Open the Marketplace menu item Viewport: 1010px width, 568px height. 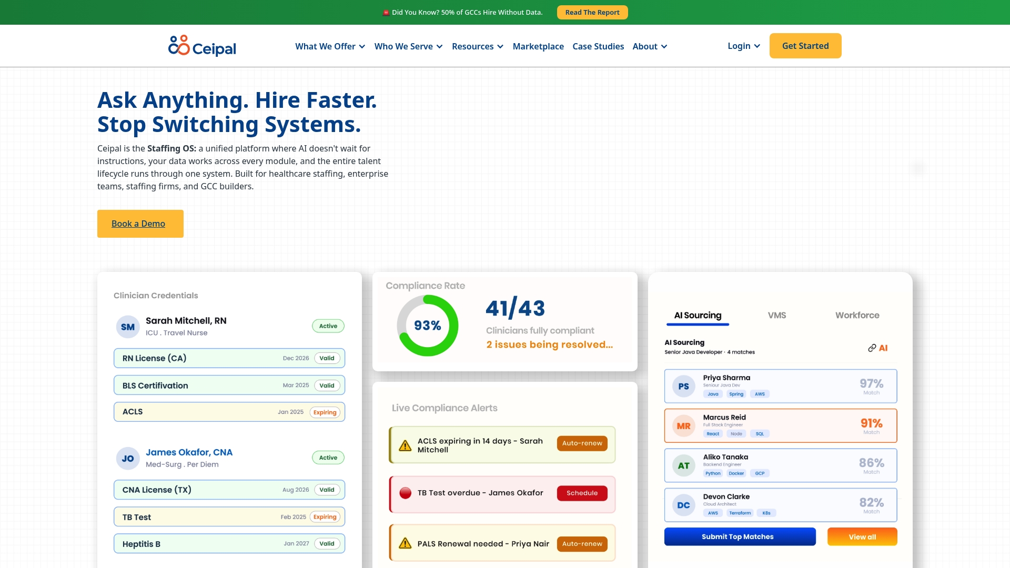538,46
